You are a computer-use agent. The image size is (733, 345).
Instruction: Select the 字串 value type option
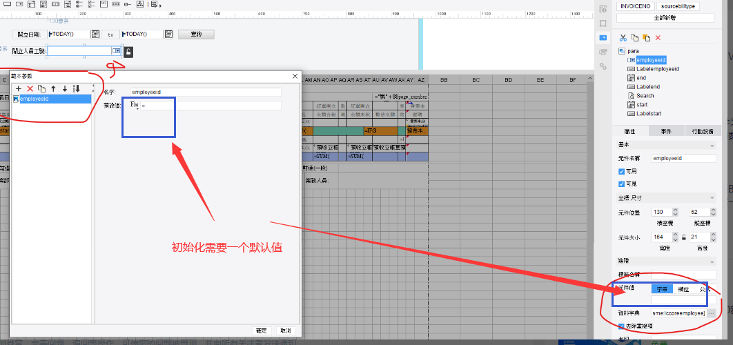(662, 289)
